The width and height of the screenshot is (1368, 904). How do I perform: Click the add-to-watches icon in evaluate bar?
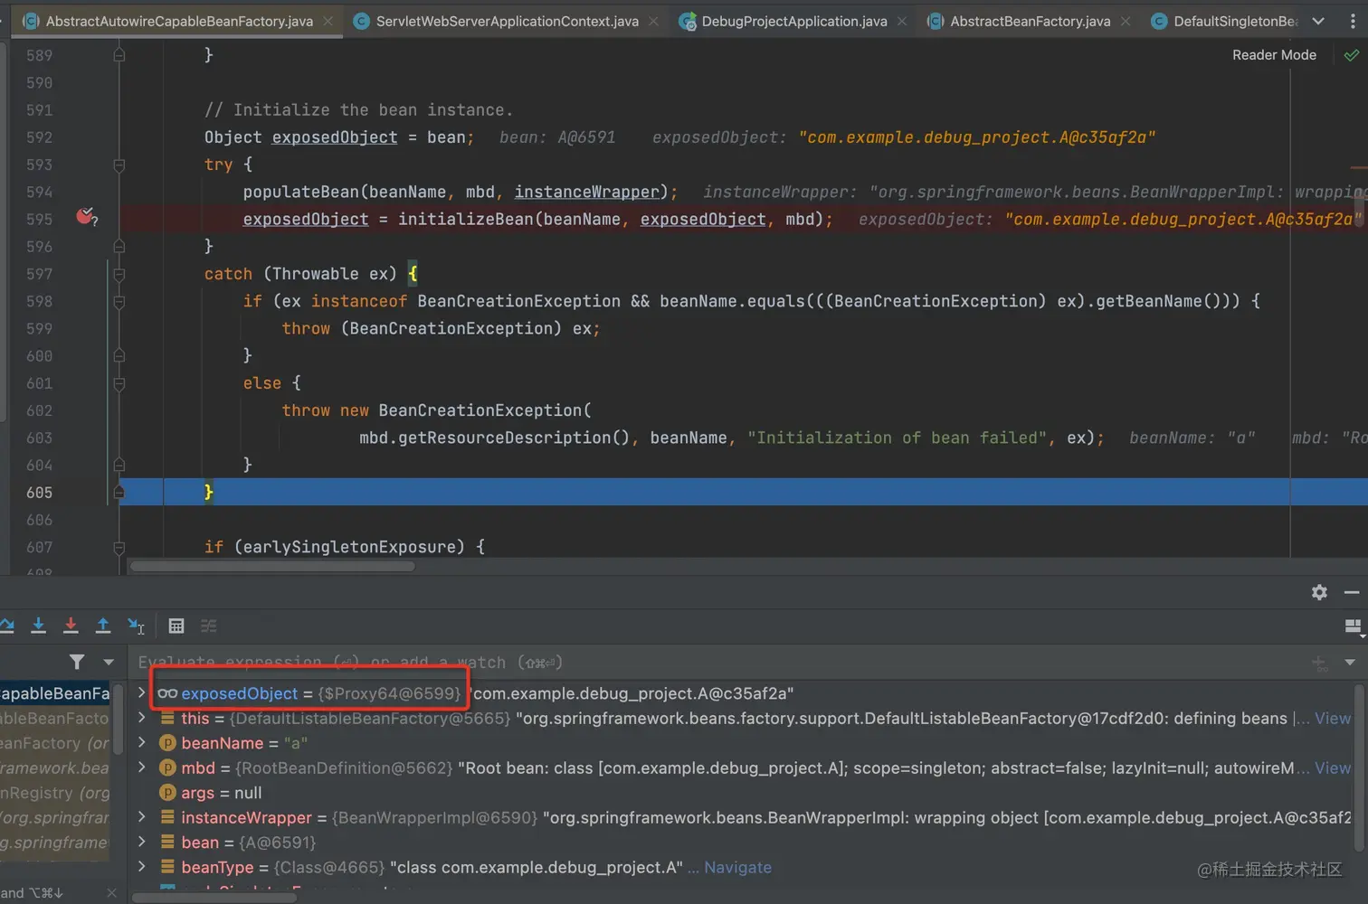click(1320, 664)
